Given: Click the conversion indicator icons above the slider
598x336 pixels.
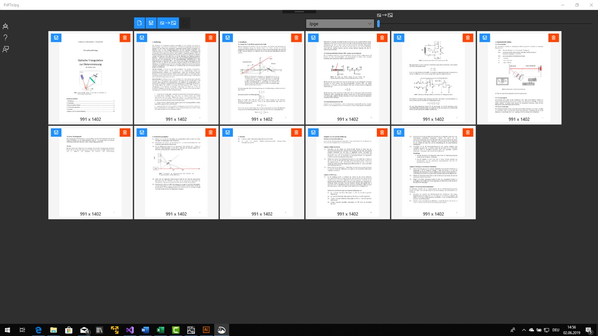Looking at the screenshot, I should tap(384, 15).
